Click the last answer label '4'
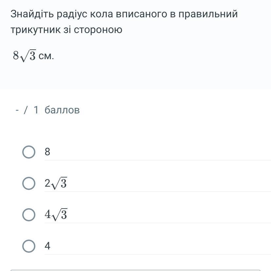Image resolution: width=271 pixels, height=271 pixels. coord(47,246)
